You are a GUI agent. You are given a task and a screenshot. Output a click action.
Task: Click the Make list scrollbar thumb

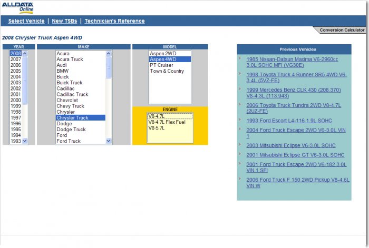(x=108, y=68)
